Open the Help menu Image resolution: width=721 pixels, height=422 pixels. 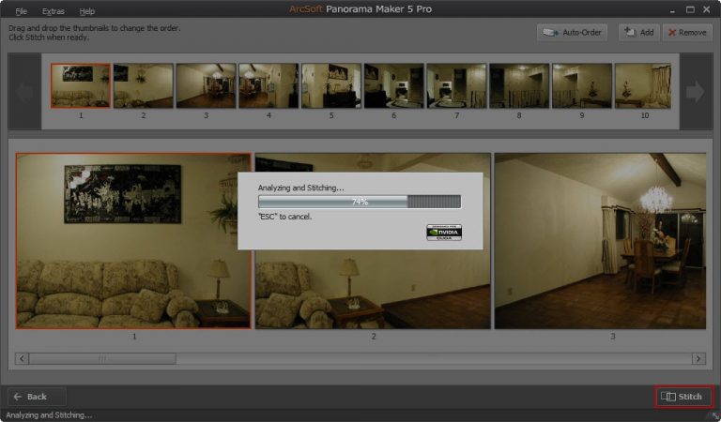(87, 11)
